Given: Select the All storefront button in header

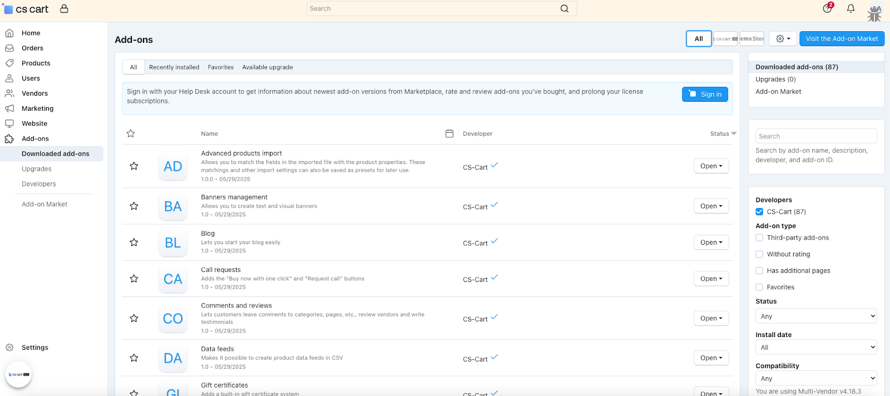Looking at the screenshot, I should coord(699,38).
